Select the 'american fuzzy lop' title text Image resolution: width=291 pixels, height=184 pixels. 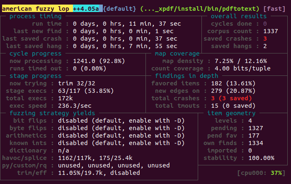pyautogui.click(x=36, y=9)
